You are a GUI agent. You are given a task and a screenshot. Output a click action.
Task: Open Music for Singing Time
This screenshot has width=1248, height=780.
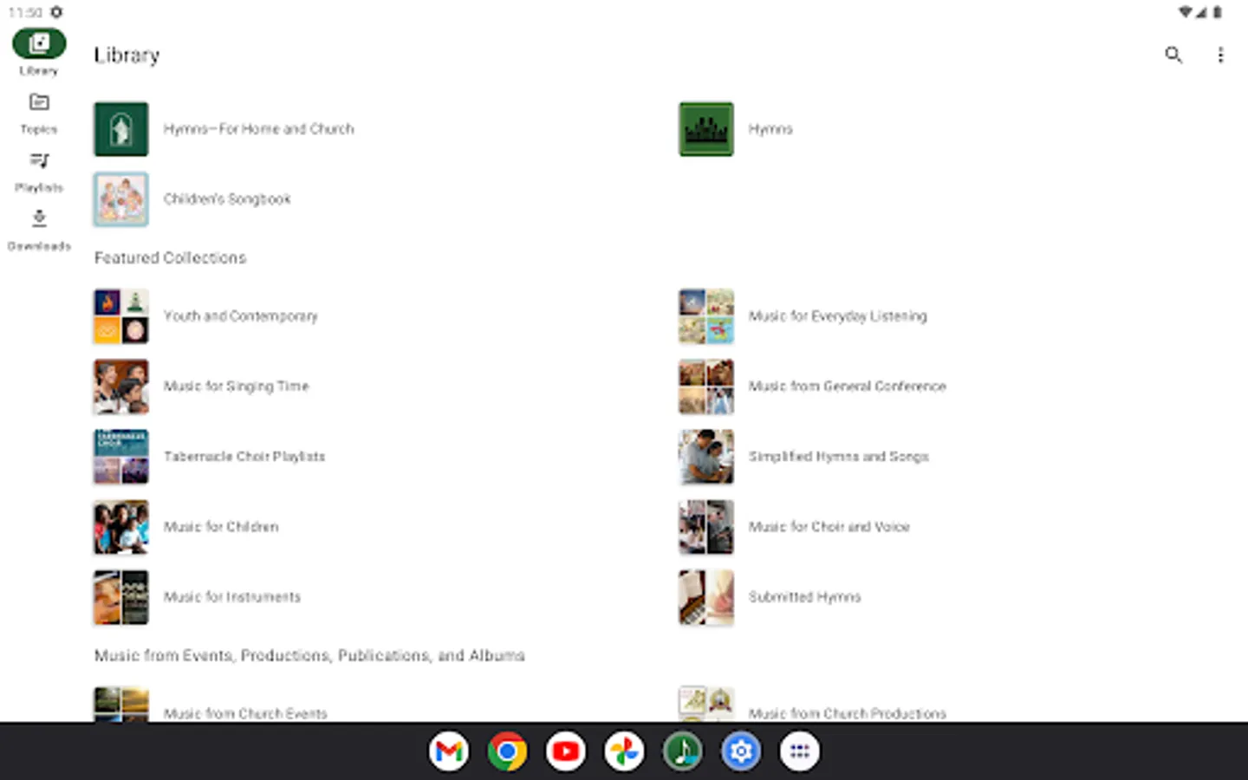click(120, 387)
